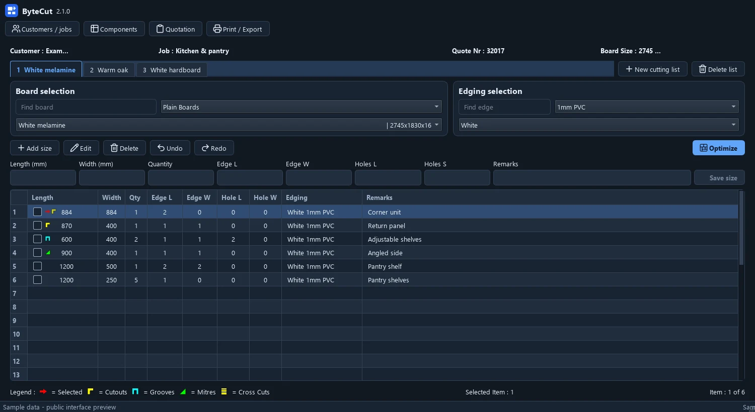The height and width of the screenshot is (412, 755).
Task: Click the yellow cutout icon in the Corner unit row
Action: [53, 212]
